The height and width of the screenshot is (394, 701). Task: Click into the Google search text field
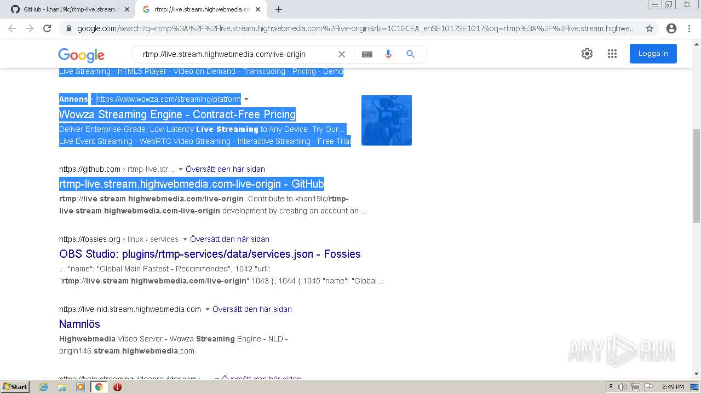coord(235,54)
